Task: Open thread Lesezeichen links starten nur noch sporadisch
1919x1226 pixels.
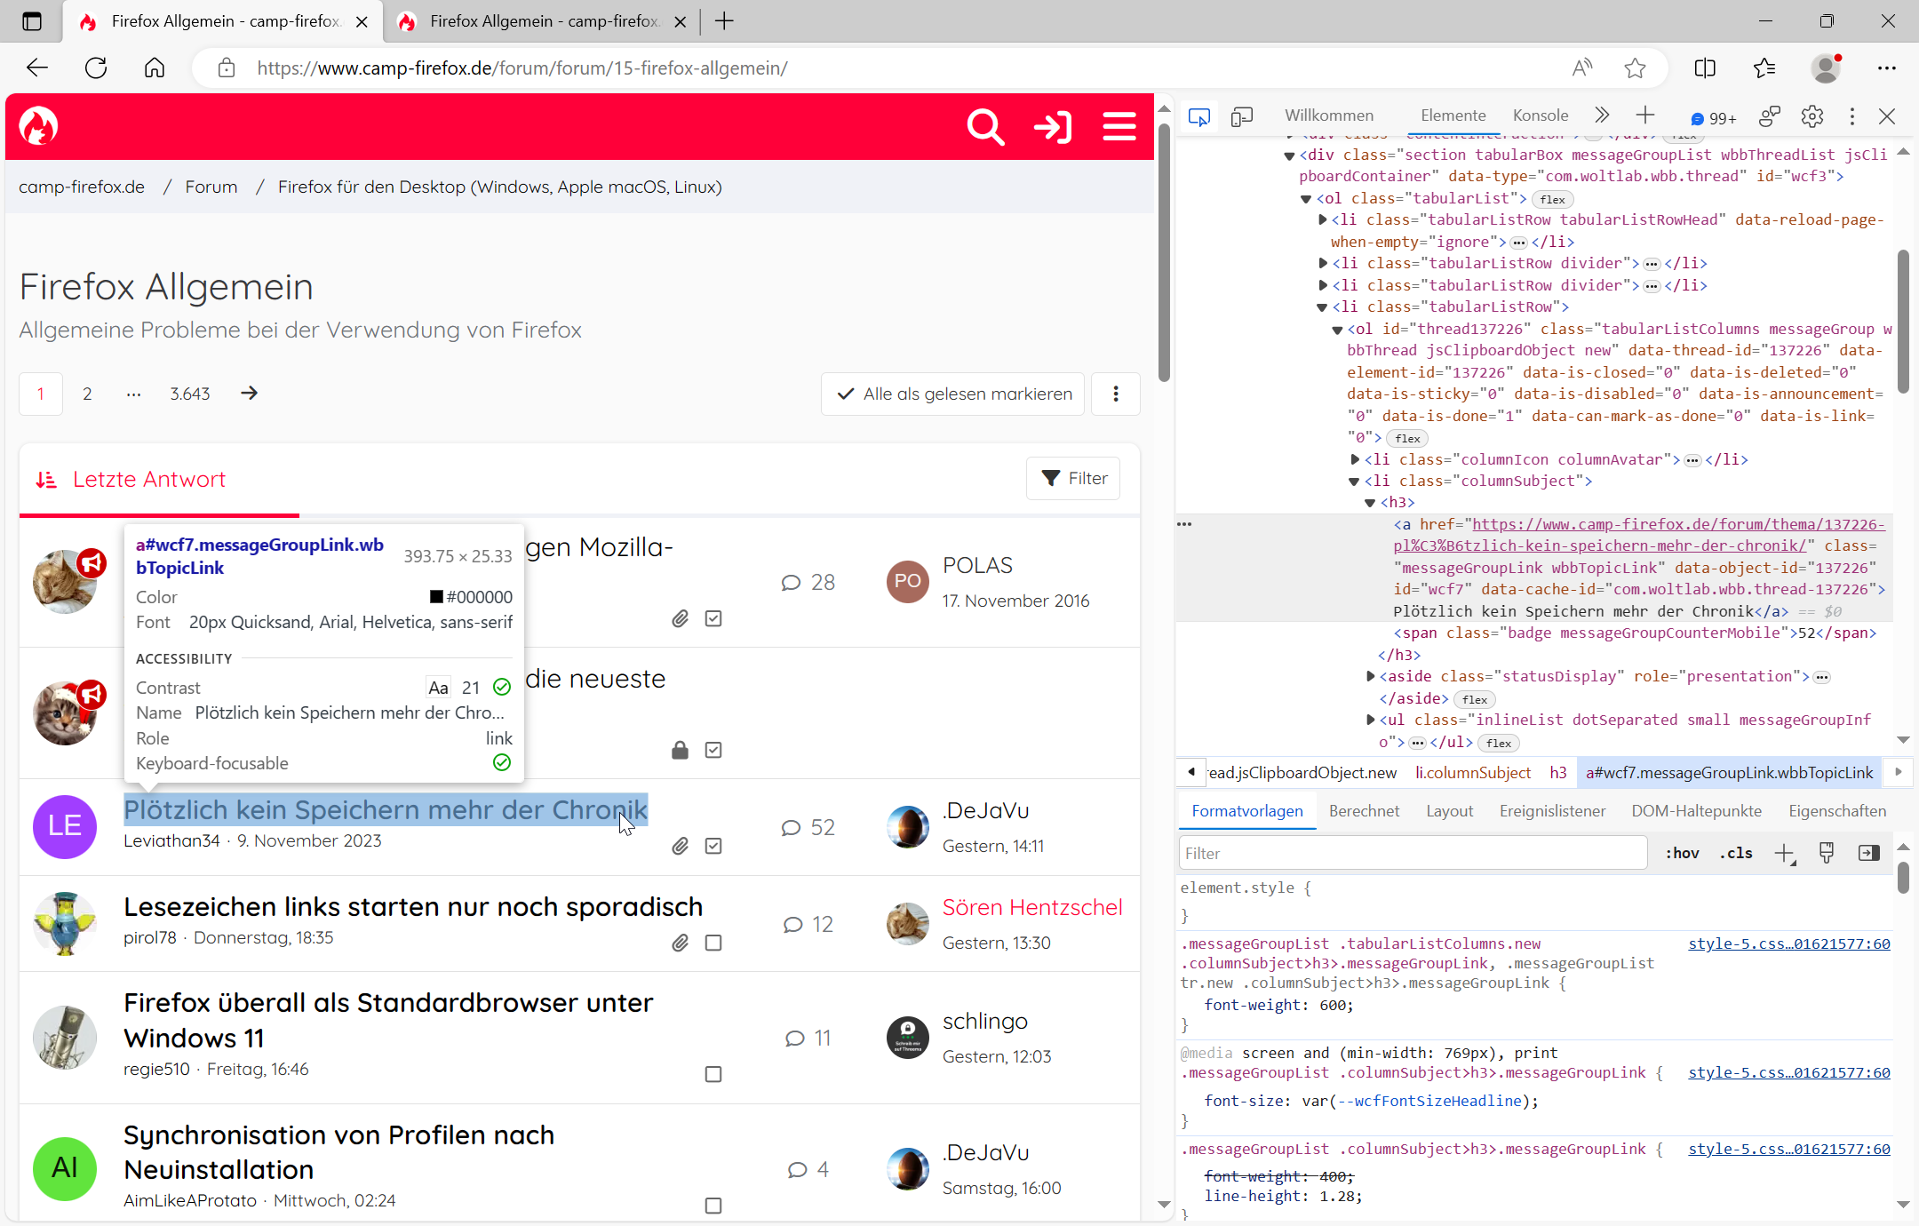Action: point(413,907)
